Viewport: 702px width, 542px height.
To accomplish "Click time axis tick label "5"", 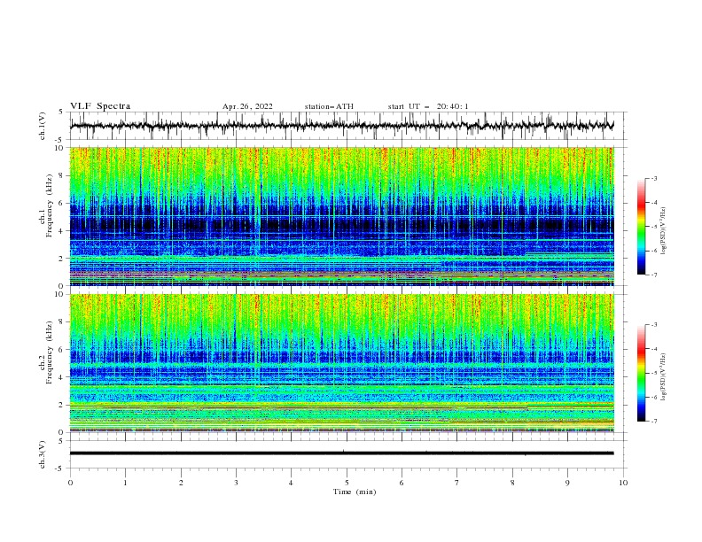I will click(347, 483).
